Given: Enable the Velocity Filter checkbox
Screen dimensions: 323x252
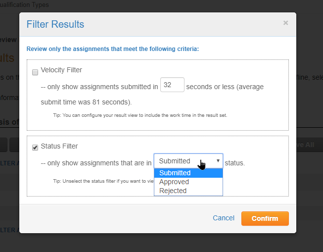Looking at the screenshot, I should [35, 72].
